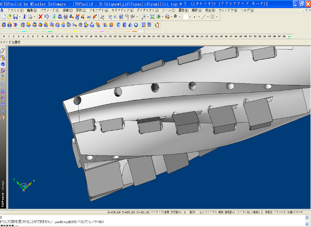This screenshot has width=311, height=227.
Task: Click the Zoom magnifier icon
Action: (144, 17)
